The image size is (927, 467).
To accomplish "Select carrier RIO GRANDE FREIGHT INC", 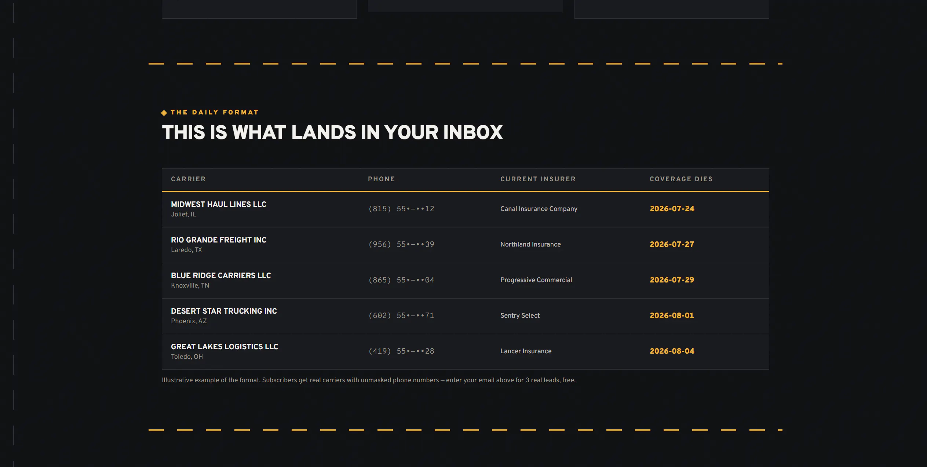I will [x=219, y=240].
